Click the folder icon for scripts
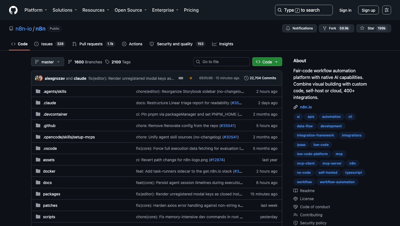The image size is (400, 226). (x=38, y=217)
